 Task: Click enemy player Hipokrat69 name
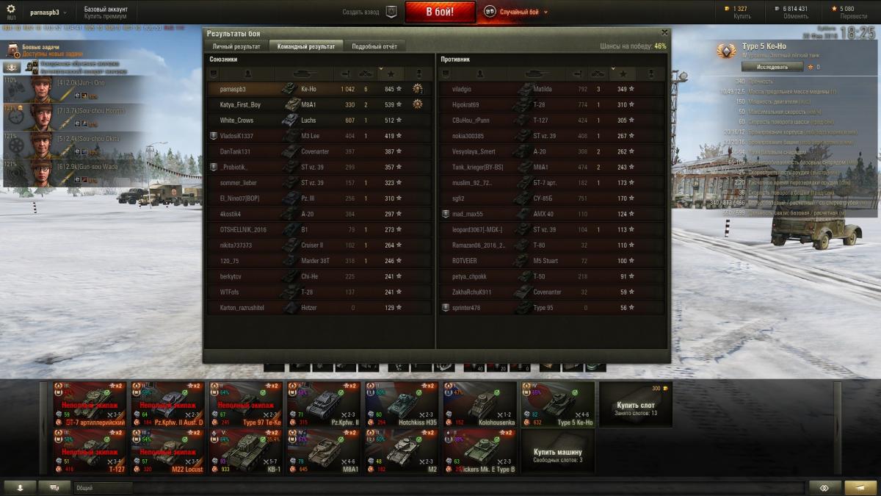tap(465, 104)
